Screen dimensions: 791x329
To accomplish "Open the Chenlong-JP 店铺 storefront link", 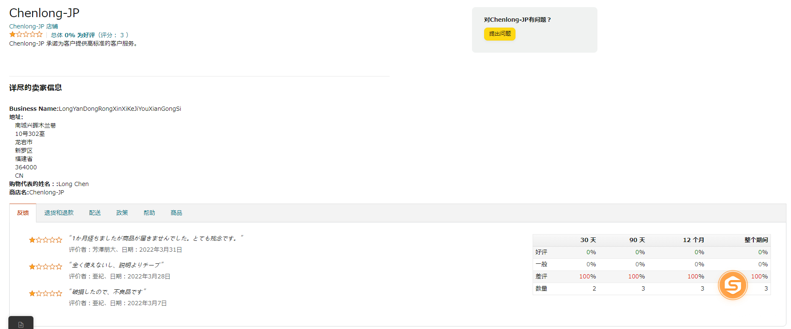I will point(33,26).
